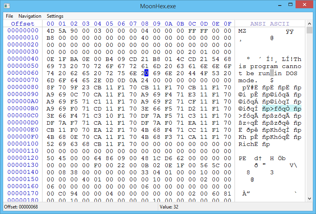The width and height of the screenshot is (316, 214).
Task: Select offset row 00000000
Action: click(23, 30)
